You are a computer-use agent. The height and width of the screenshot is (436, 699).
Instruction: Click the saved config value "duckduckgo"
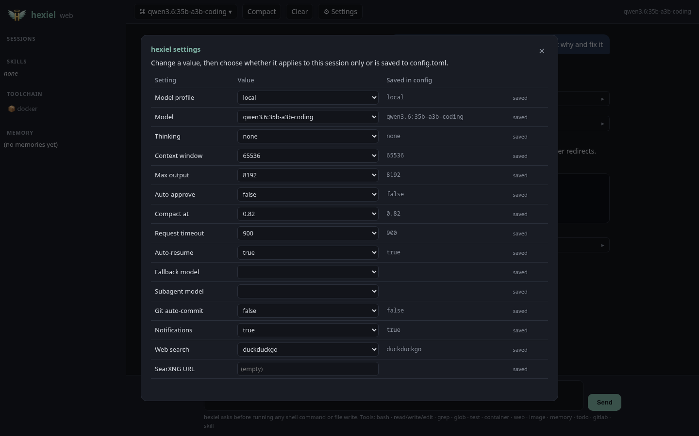[404, 349]
